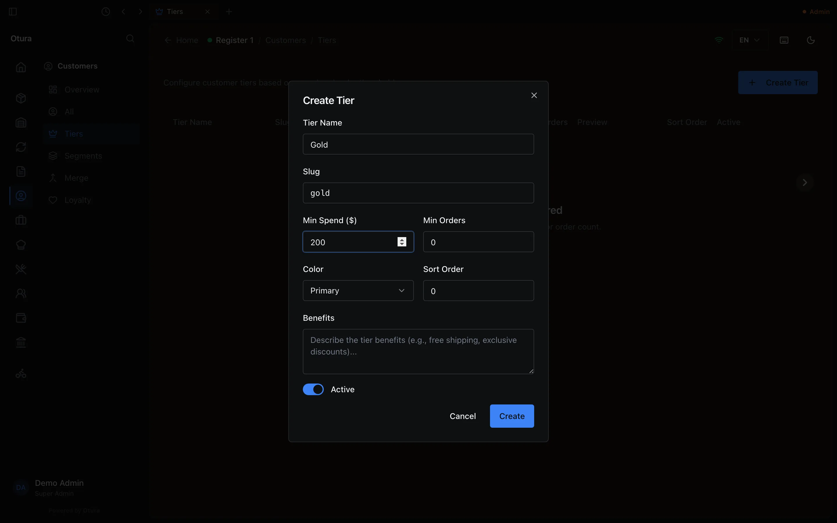
Task: Open the Loyalty menu item
Action: (x=91, y=200)
